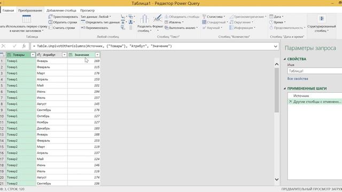The width and height of the screenshot is (342, 192).
Task: Click the scroll down arrow of the data grid
Action: pos(277,179)
